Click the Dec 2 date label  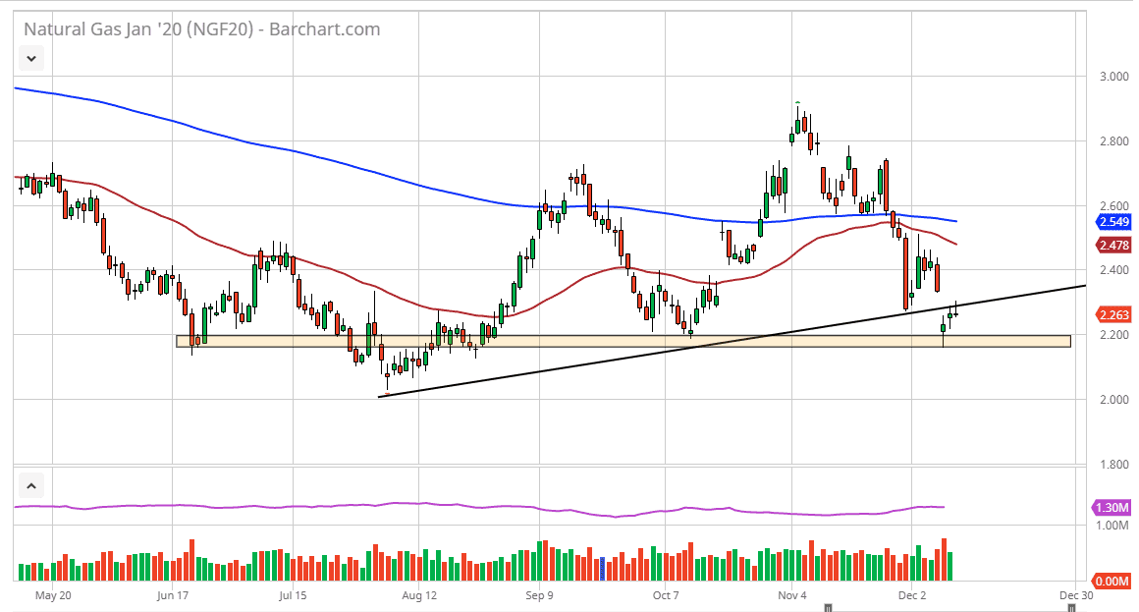click(911, 595)
